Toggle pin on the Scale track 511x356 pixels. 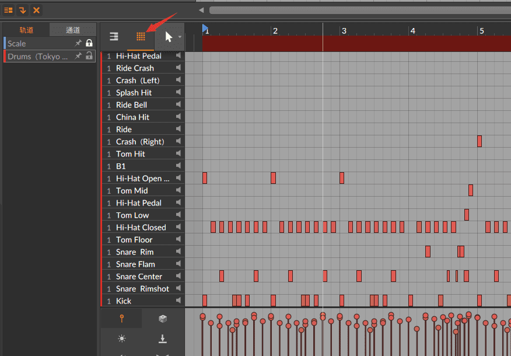78,43
